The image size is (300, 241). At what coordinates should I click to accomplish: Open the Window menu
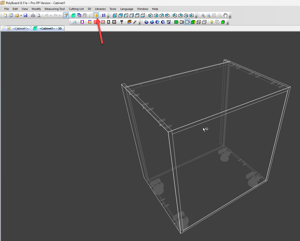click(143, 9)
